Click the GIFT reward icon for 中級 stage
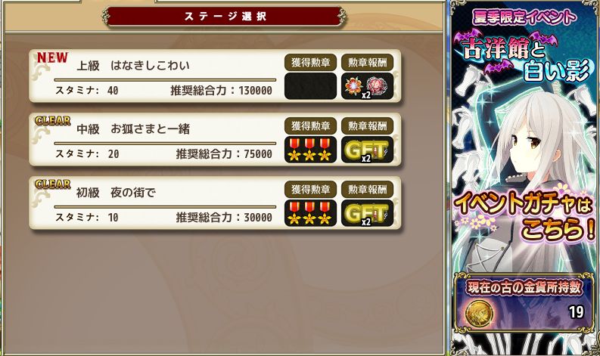 coord(367,150)
